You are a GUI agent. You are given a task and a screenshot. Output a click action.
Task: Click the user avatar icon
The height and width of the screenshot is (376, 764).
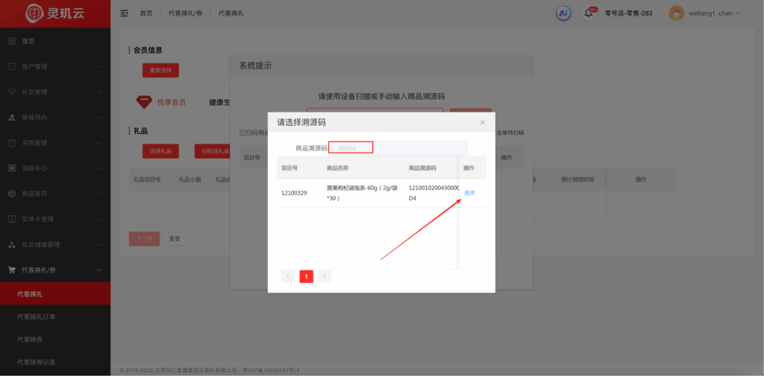point(676,13)
